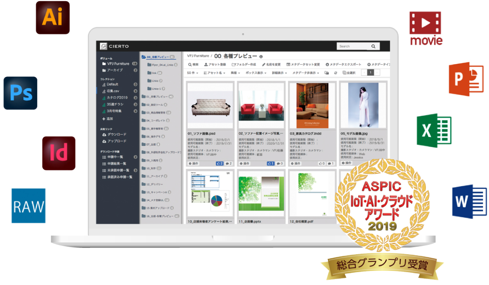Click ダウンロード shared link item
Screen dimensions: 489x285
click(114, 134)
